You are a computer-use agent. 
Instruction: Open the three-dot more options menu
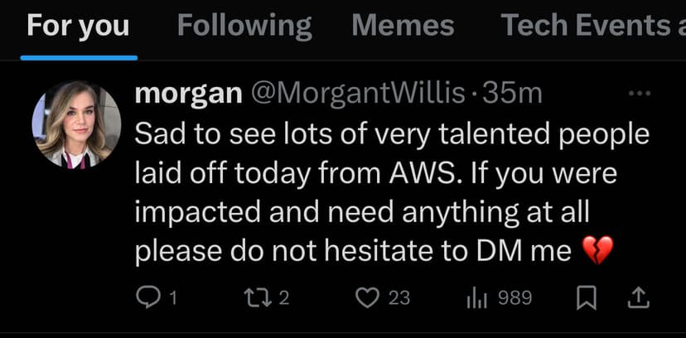640,94
